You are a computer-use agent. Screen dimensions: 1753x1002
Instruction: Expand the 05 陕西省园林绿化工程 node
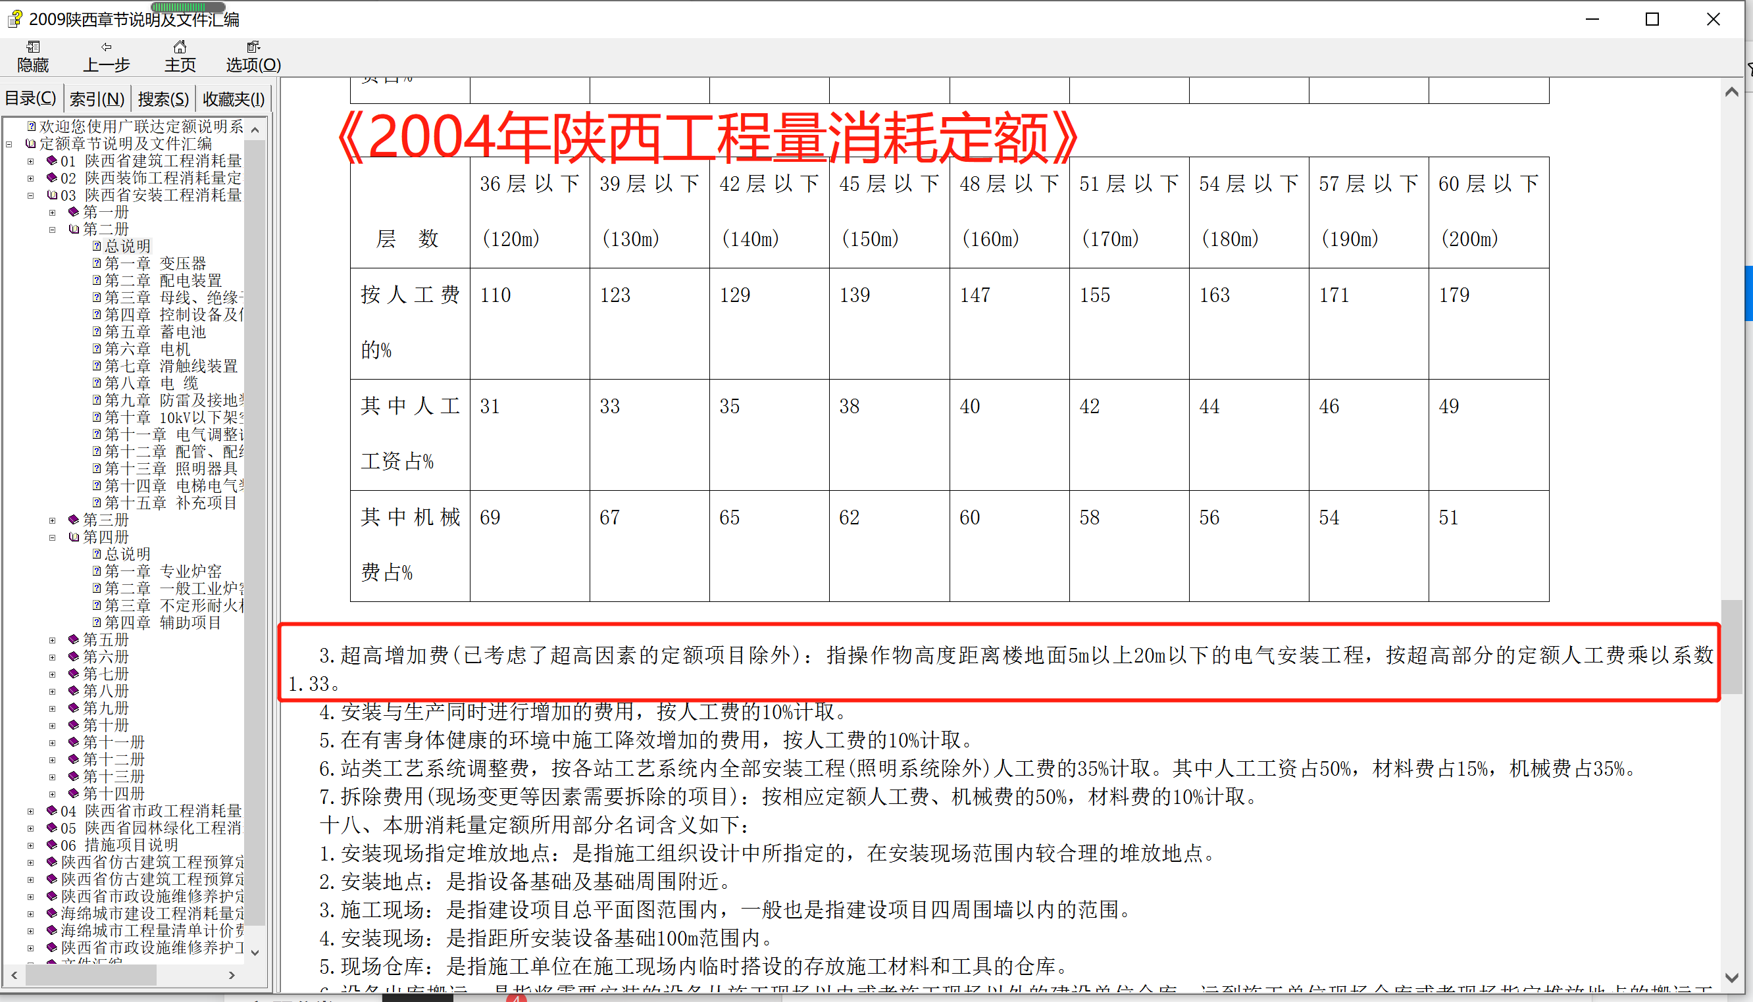pyautogui.click(x=30, y=828)
